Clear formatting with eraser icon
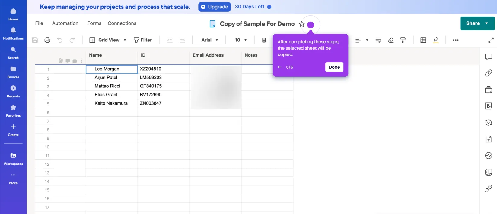This screenshot has width=497, height=214. click(x=391, y=40)
